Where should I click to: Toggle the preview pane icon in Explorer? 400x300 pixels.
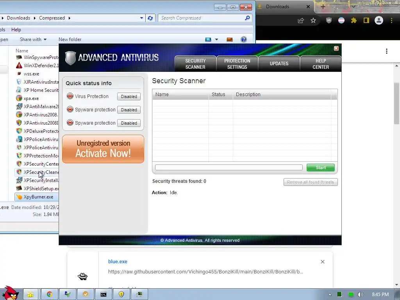(x=230, y=39)
